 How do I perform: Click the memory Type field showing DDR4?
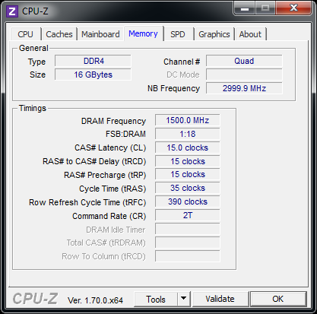(93, 61)
